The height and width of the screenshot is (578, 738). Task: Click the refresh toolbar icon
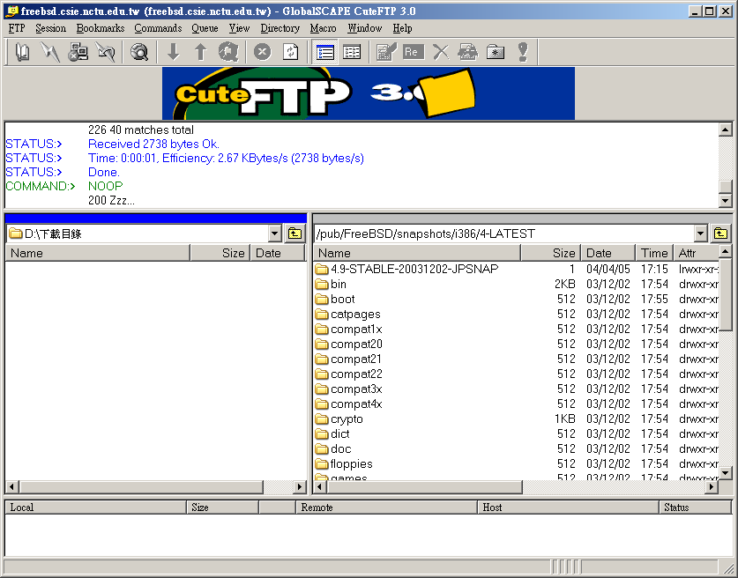[x=290, y=52]
